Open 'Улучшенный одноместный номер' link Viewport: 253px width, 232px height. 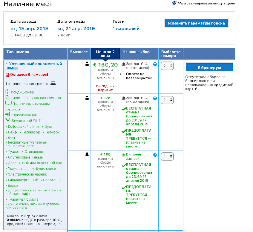pos(34,66)
